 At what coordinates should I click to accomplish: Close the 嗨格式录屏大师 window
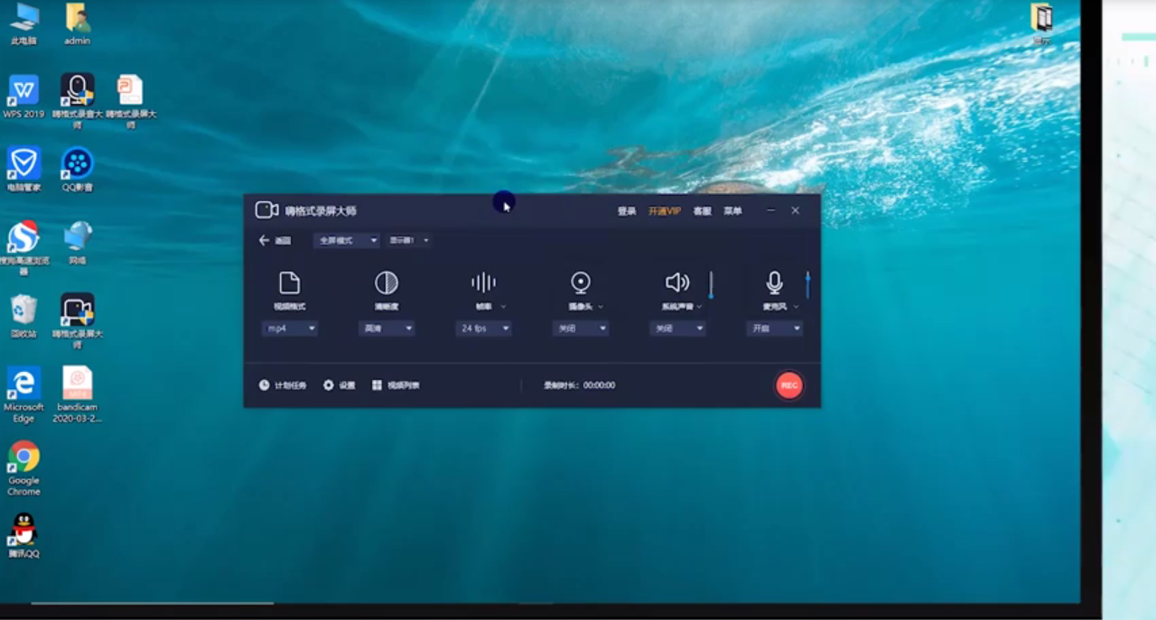click(795, 210)
